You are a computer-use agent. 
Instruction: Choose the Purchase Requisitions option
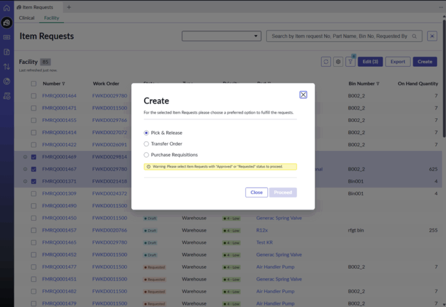tap(146, 155)
